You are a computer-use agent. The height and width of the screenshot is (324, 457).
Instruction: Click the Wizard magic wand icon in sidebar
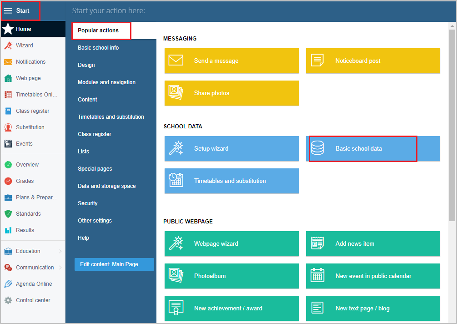[8, 46]
